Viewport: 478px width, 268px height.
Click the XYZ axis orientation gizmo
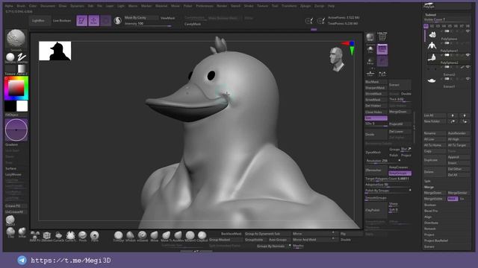coord(350,48)
